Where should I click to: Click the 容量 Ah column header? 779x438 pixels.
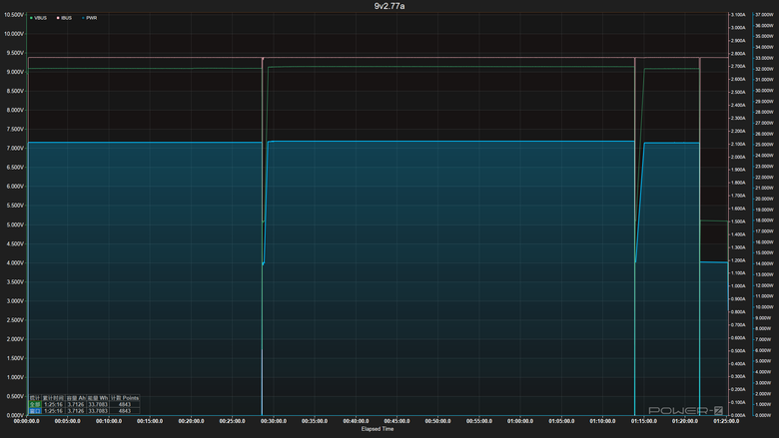tap(76, 398)
